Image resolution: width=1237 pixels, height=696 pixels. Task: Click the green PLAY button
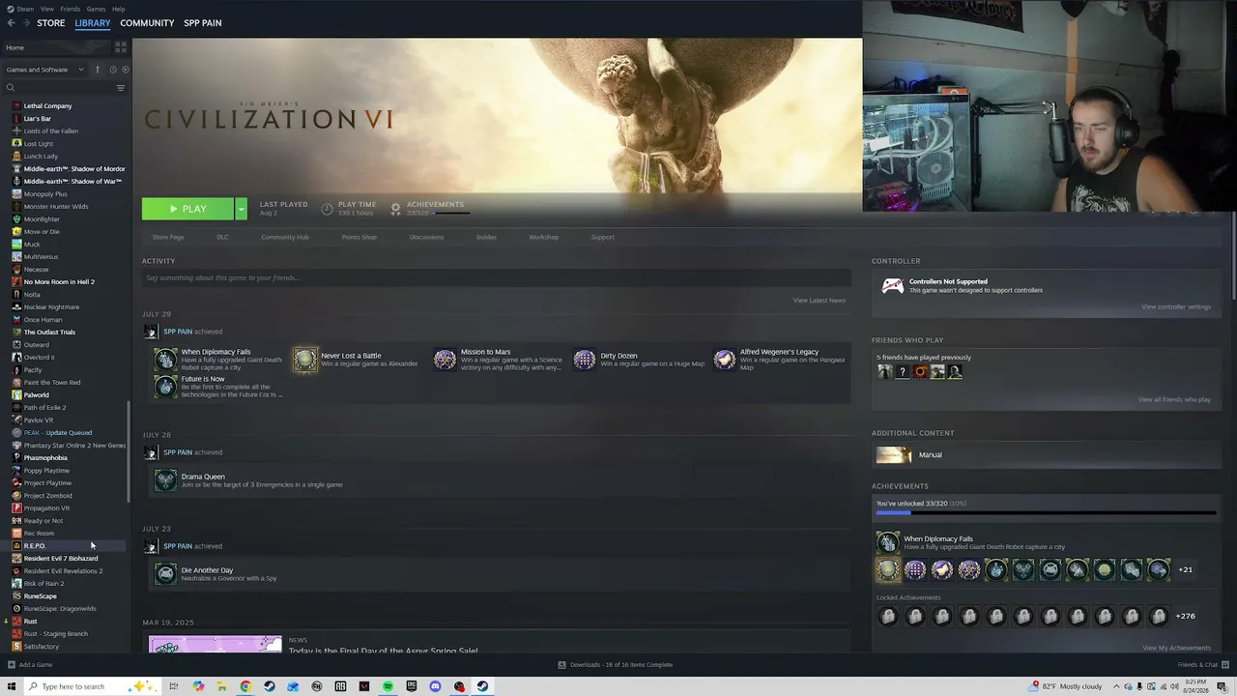click(x=187, y=209)
